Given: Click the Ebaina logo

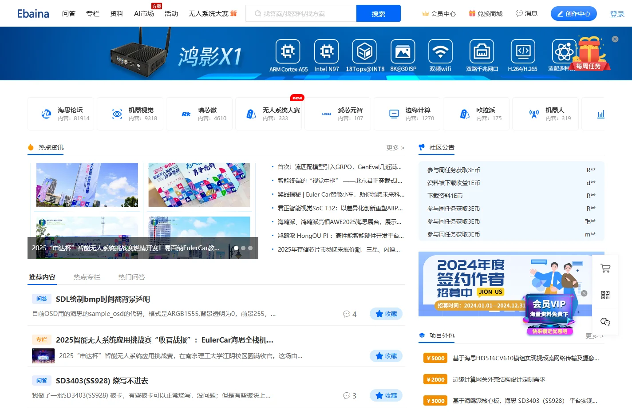Looking at the screenshot, I should pyautogui.click(x=33, y=14).
